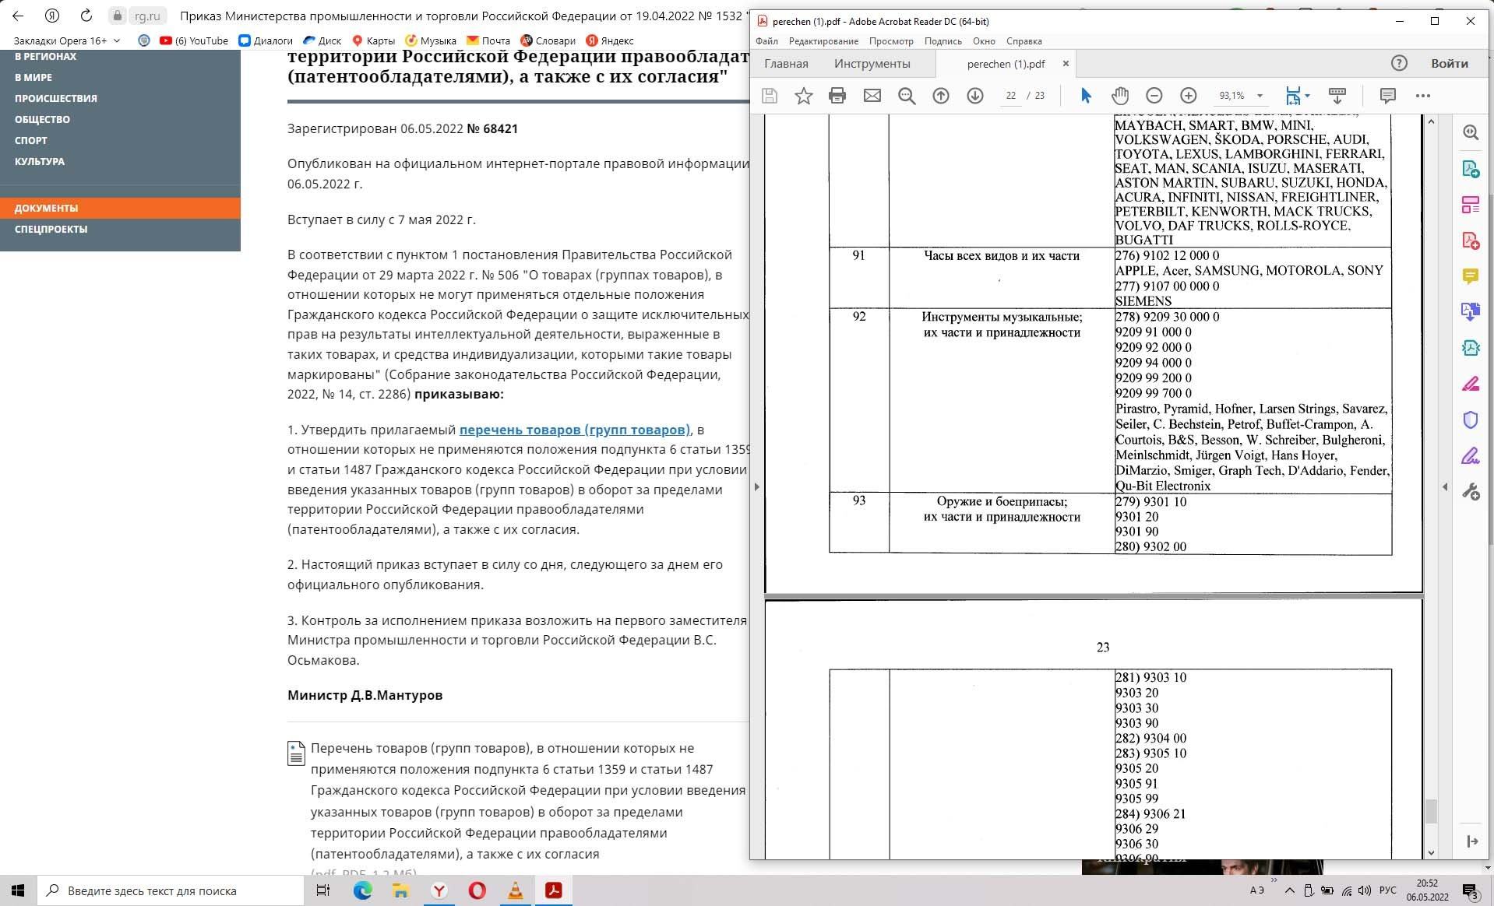1494x906 pixels.
Task: Click the page number field showing 22
Action: (1010, 96)
